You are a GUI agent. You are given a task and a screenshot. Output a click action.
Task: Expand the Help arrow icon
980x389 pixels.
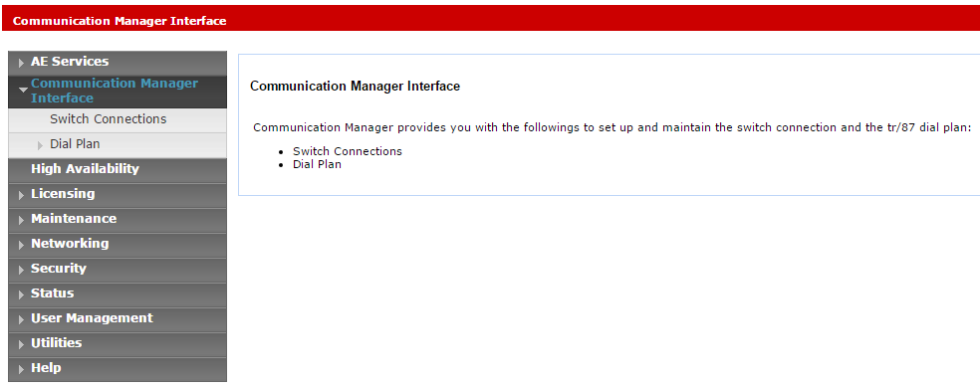pos(22,370)
